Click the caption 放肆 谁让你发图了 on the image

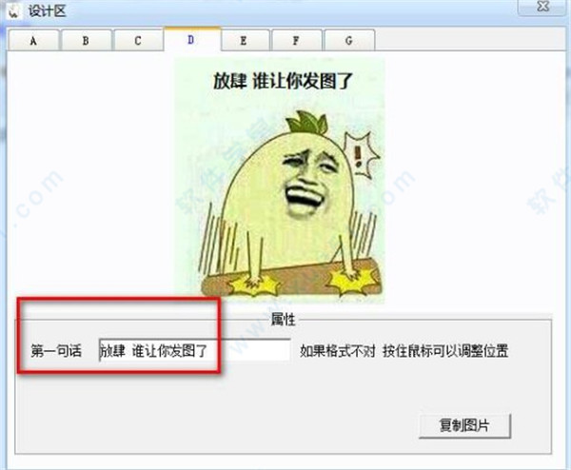click(x=283, y=81)
